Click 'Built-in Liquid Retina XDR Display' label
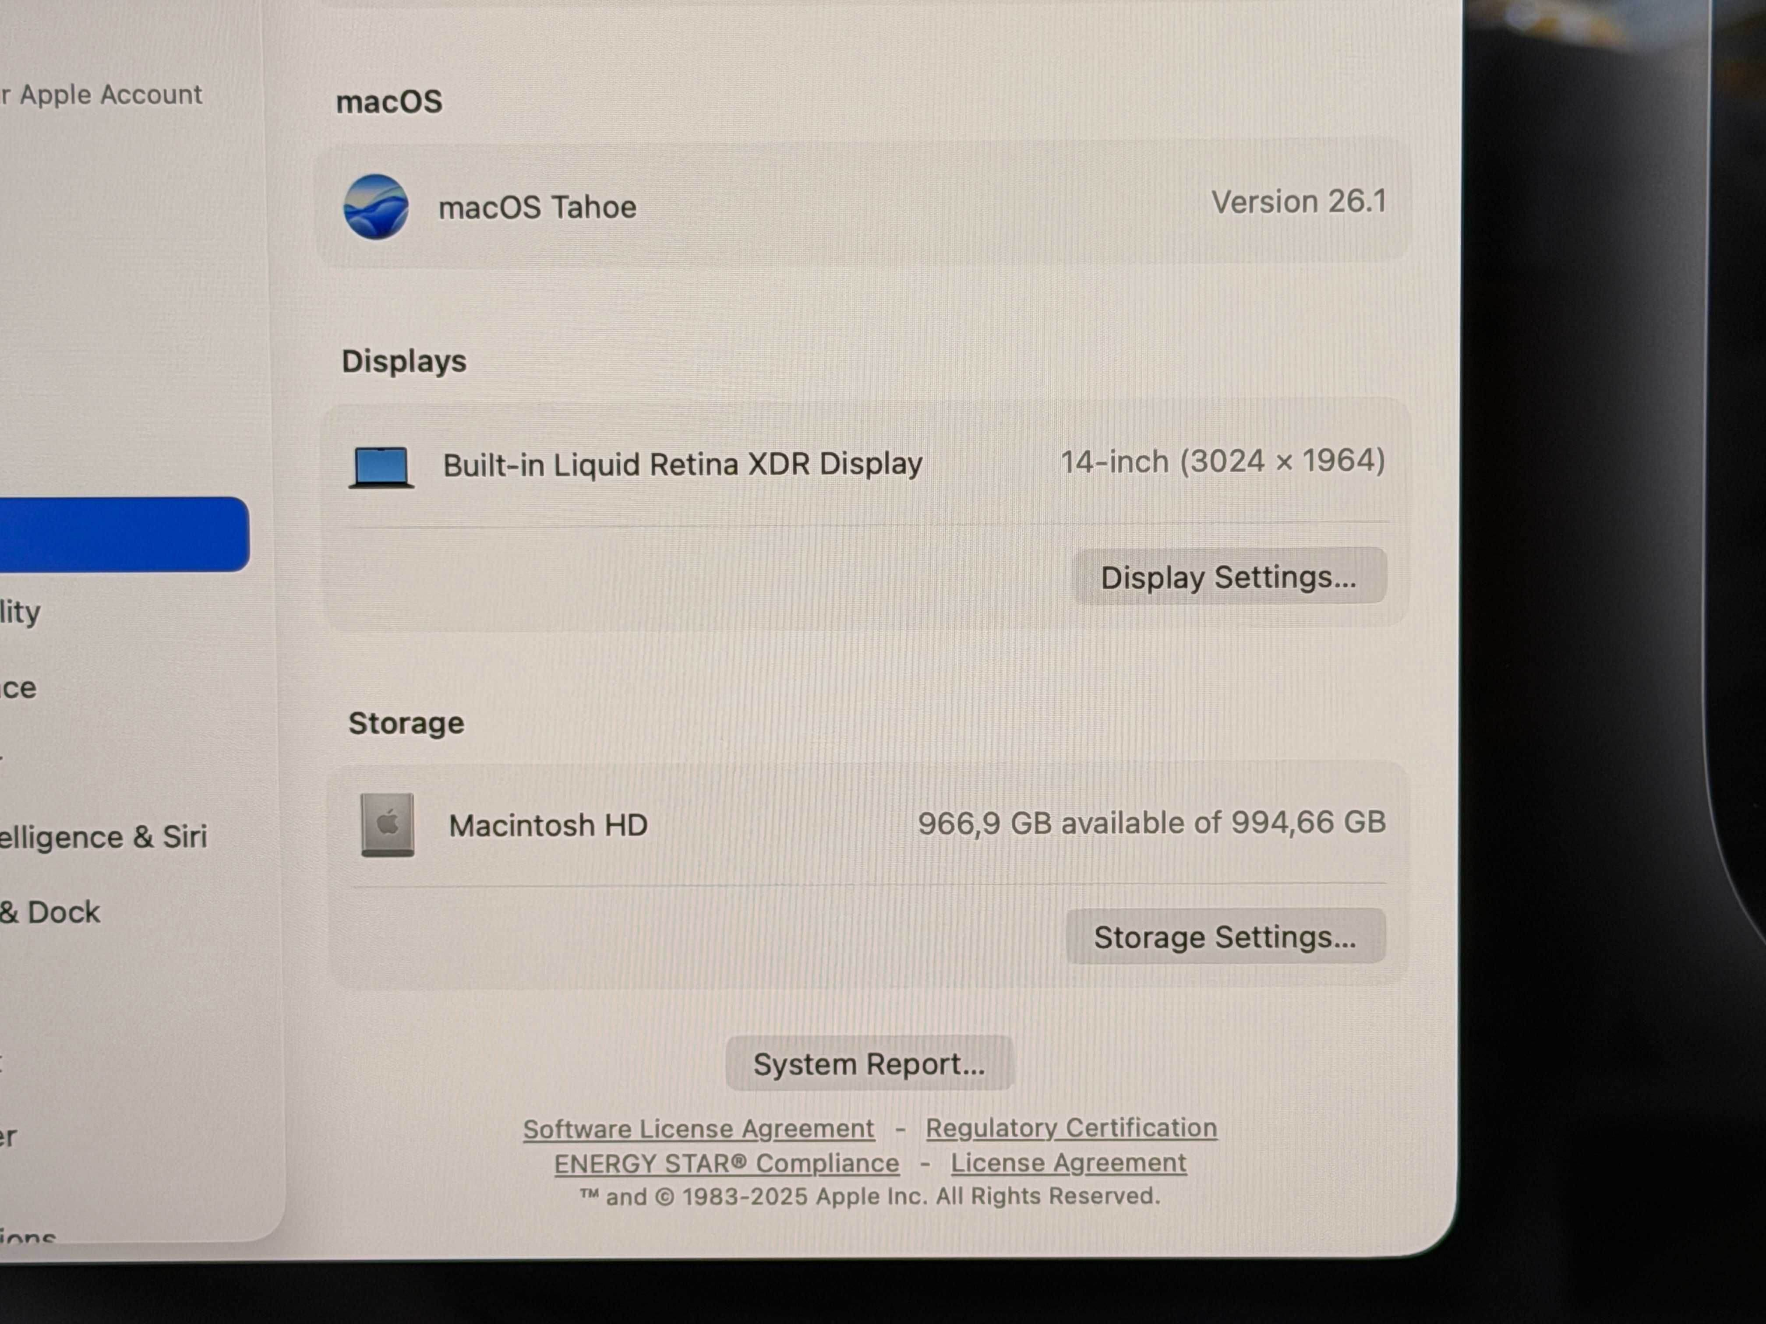This screenshot has height=1324, width=1766. click(682, 465)
